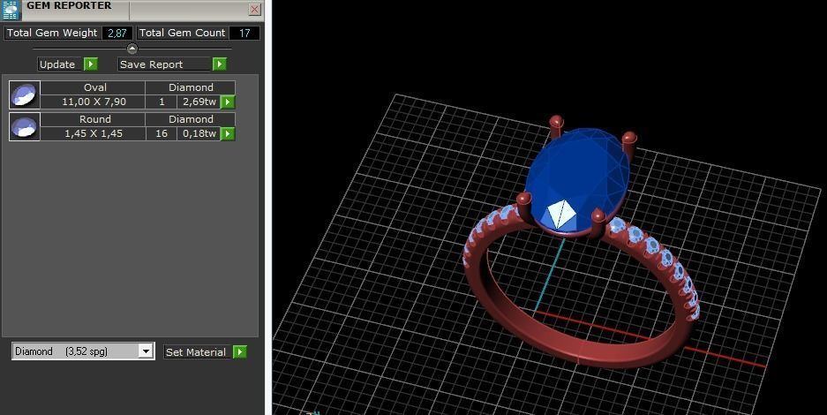827x415 pixels.
Task: Click green arrow next to Save Report
Action: 220,64
